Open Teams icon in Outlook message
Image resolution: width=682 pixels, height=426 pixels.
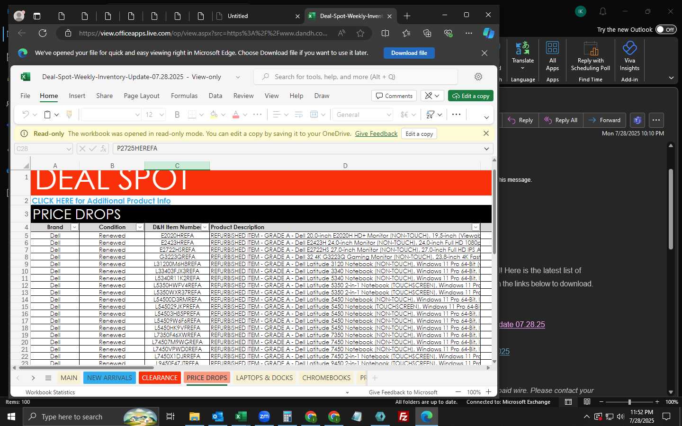click(637, 120)
